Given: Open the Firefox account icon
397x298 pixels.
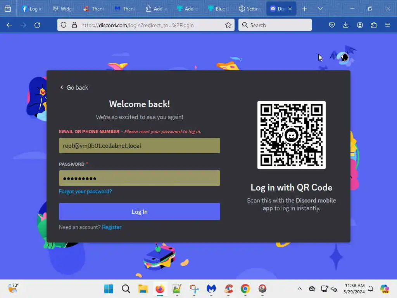Looking at the screenshot, I should 360,25.
